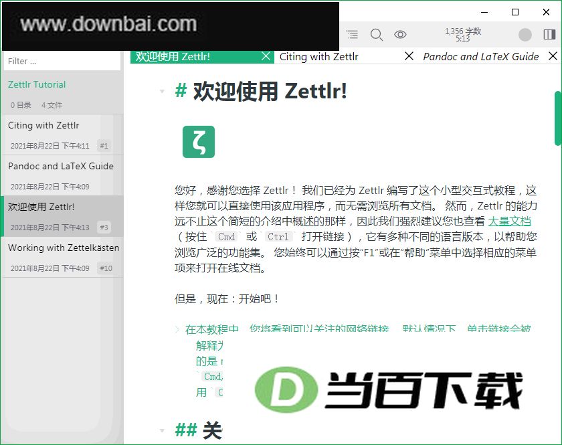Viewport: 562px width, 445px height.
Task: Open the table of contents icon
Action: (352, 34)
